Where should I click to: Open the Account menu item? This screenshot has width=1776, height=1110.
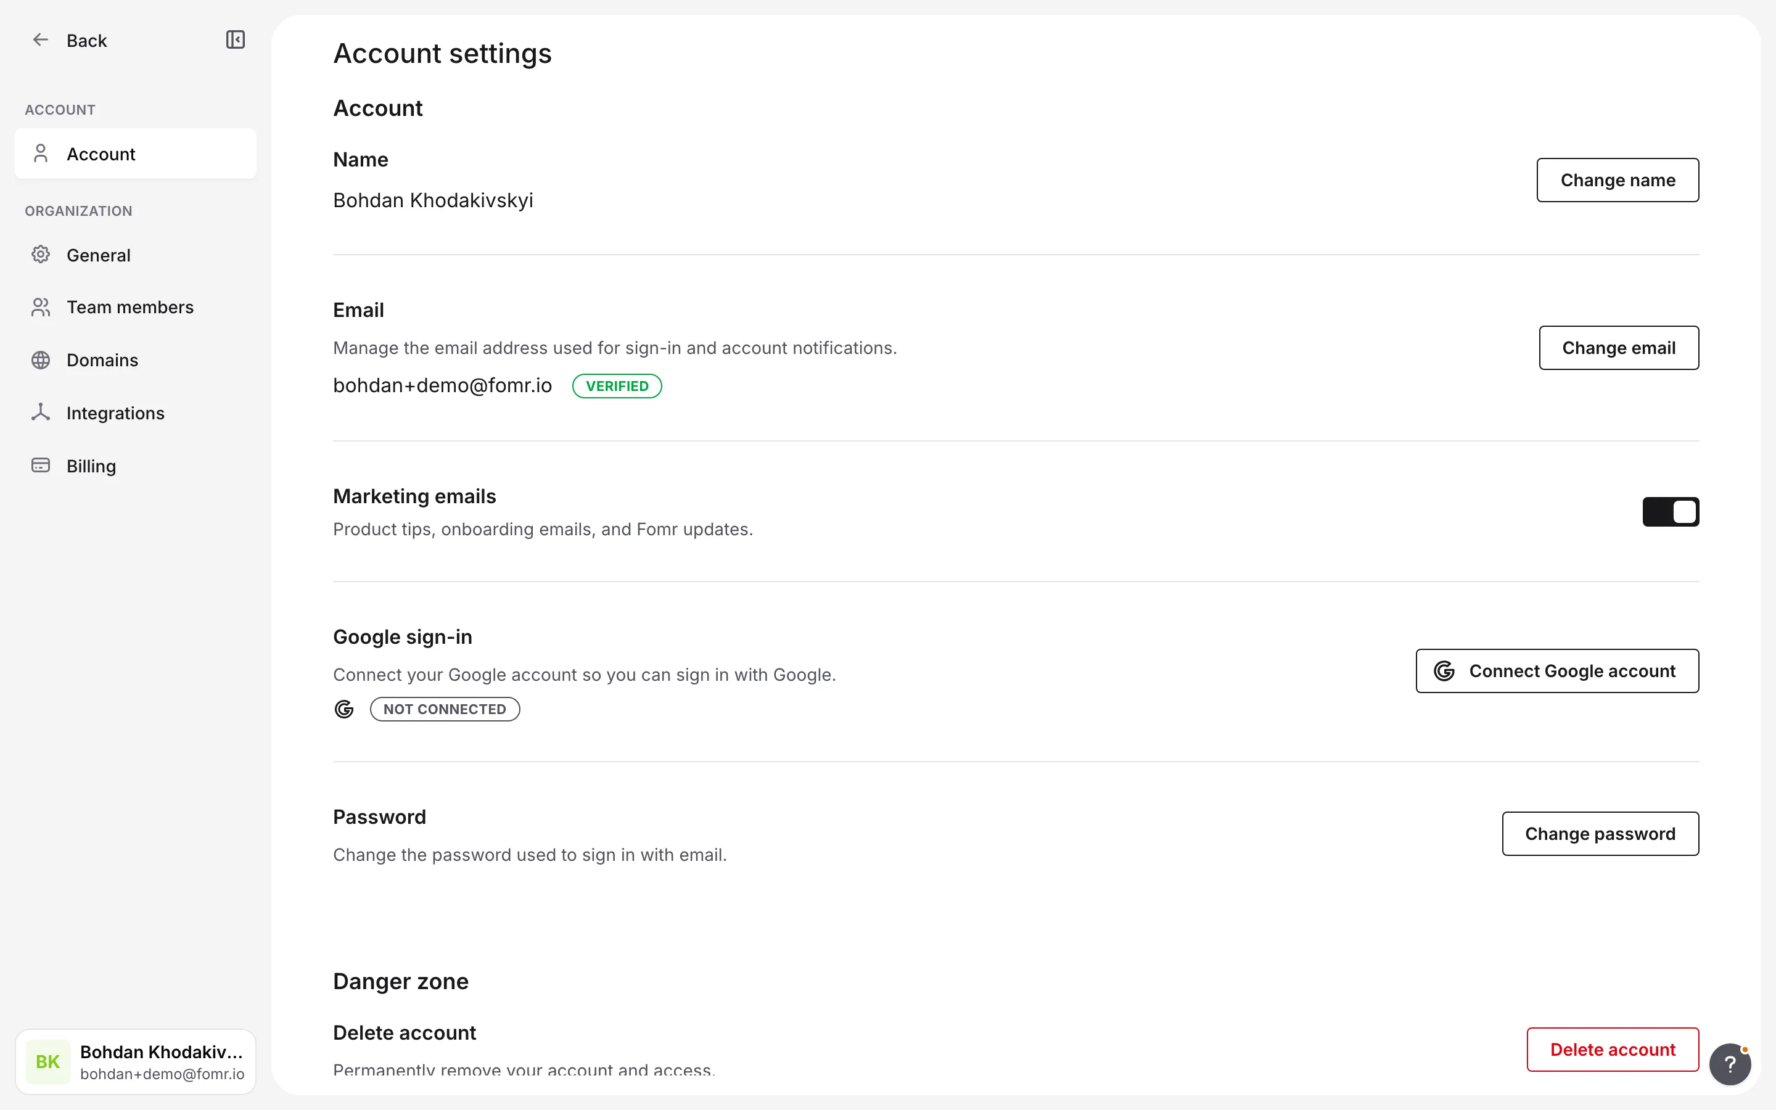tap(136, 154)
